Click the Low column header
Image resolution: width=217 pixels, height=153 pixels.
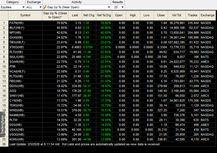tap(147, 15)
